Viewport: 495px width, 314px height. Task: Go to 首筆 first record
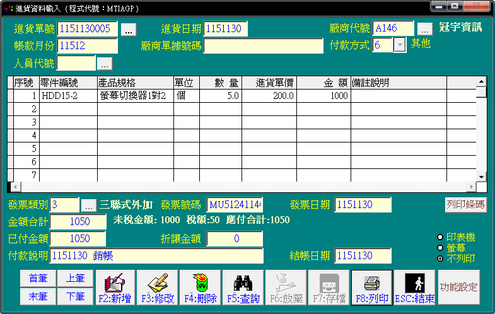[38, 278]
